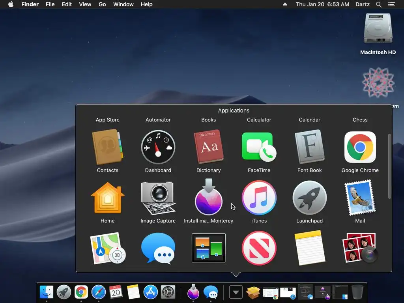Open Notes icon in Applications stack

[309, 248]
